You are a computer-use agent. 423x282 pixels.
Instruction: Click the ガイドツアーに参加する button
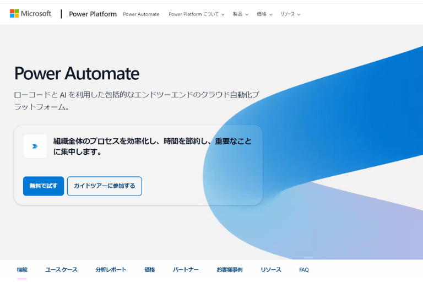pyautogui.click(x=105, y=186)
